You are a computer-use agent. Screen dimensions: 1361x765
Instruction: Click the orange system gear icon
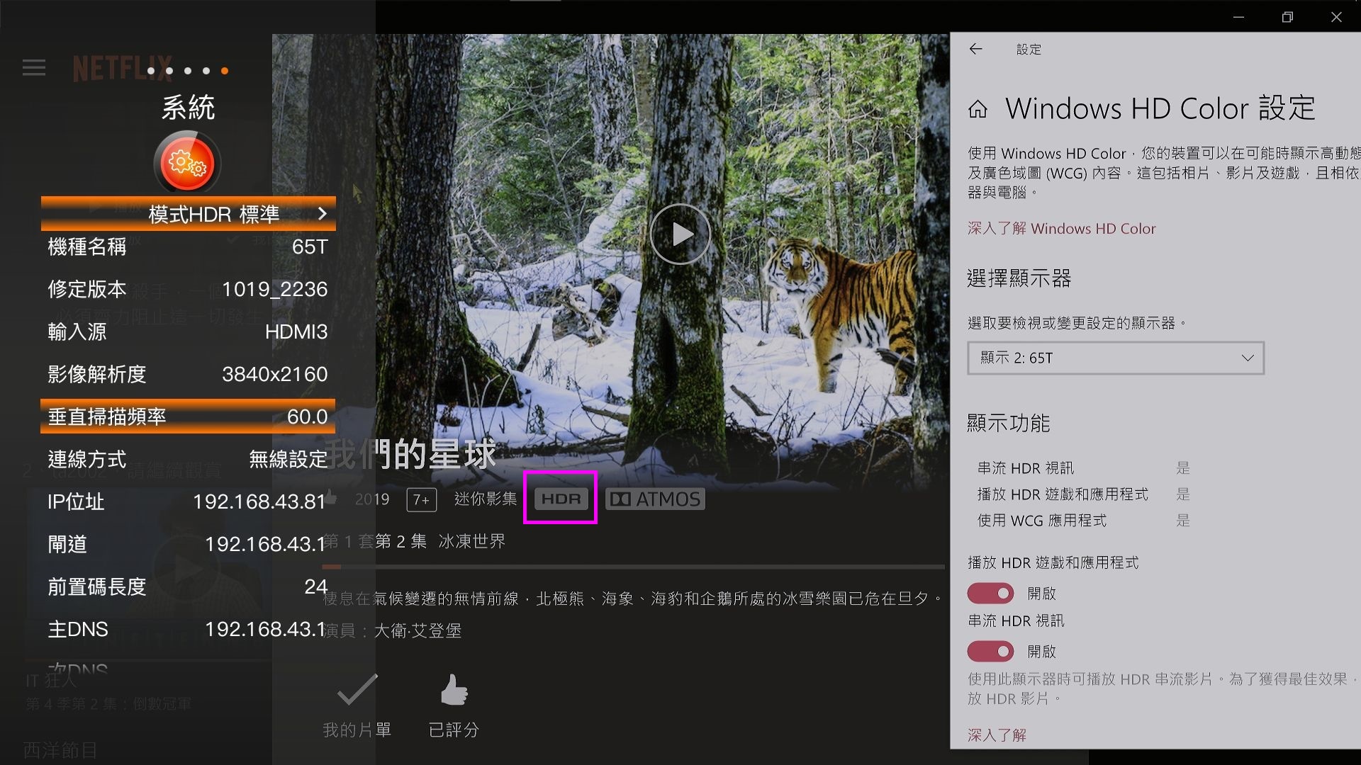(187, 163)
